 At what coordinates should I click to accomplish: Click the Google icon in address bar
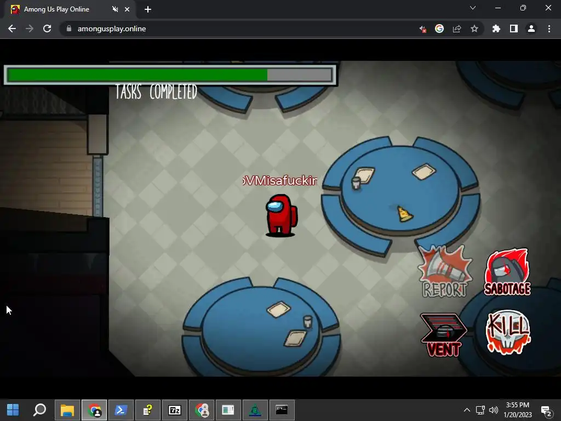click(439, 29)
